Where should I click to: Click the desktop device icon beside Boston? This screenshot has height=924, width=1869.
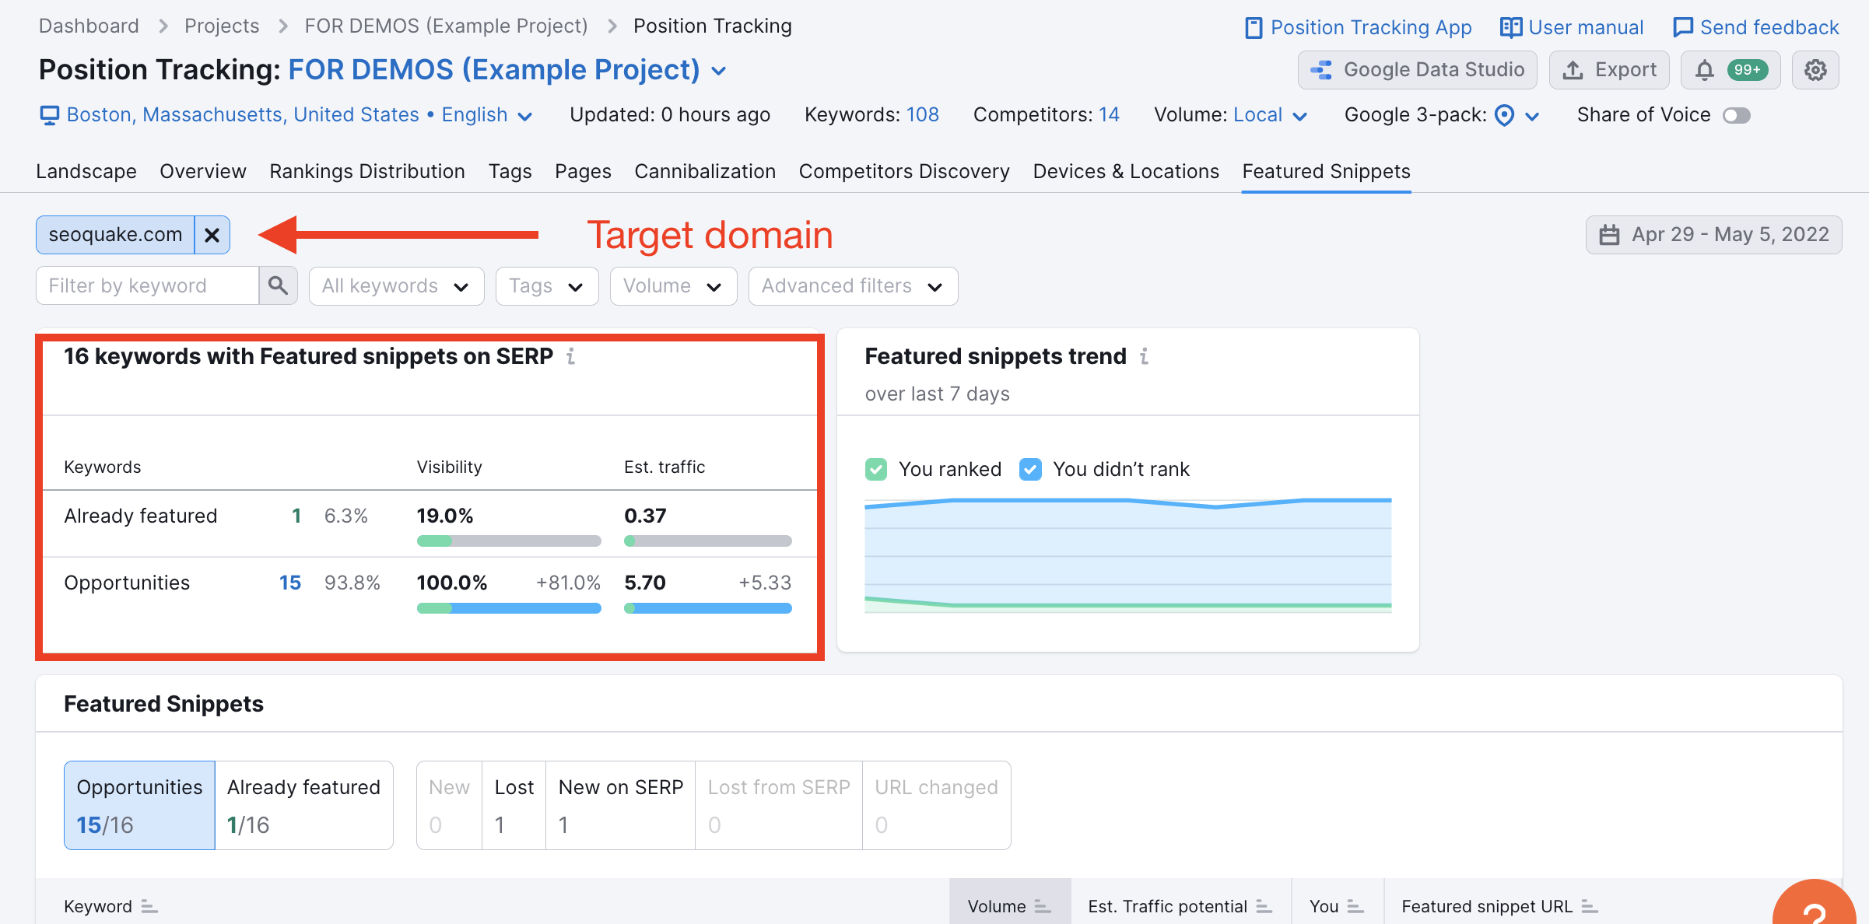click(50, 116)
